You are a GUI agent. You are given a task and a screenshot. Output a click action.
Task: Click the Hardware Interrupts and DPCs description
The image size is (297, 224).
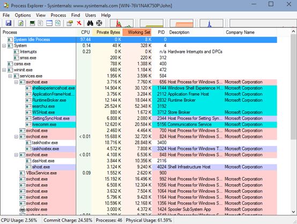tap(195, 51)
